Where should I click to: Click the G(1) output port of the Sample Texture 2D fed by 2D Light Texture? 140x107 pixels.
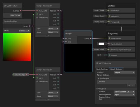click(58, 17)
